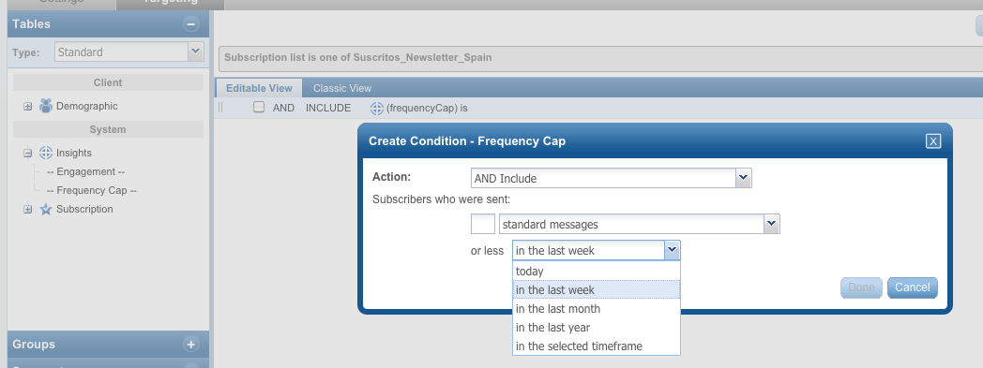Open the standard messages dropdown

pos(771,224)
